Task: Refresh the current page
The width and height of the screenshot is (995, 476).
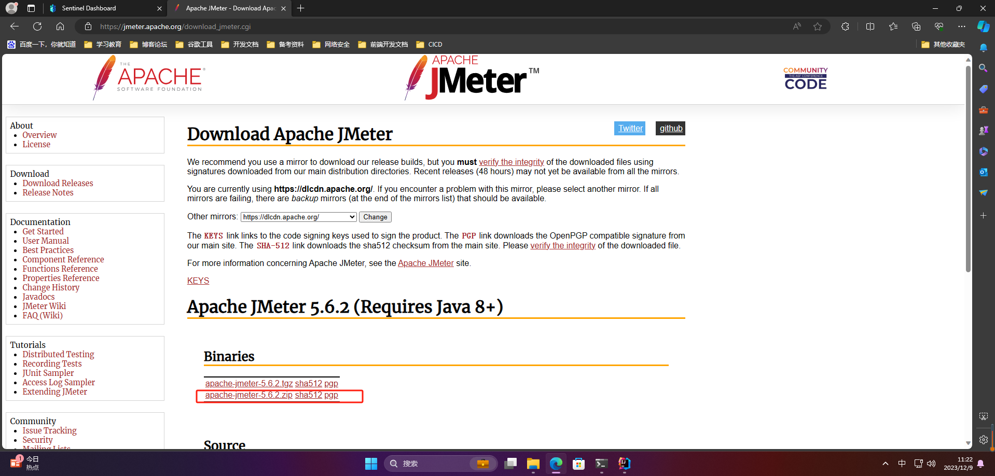Action: 37,26
